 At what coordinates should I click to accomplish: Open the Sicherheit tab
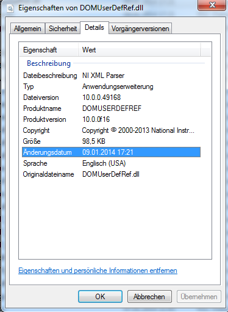[63, 29]
